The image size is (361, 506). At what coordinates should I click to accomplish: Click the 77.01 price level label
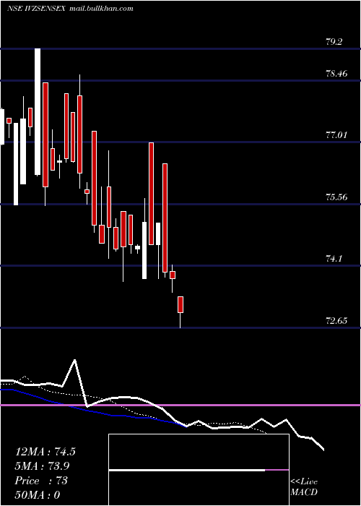pos(337,135)
